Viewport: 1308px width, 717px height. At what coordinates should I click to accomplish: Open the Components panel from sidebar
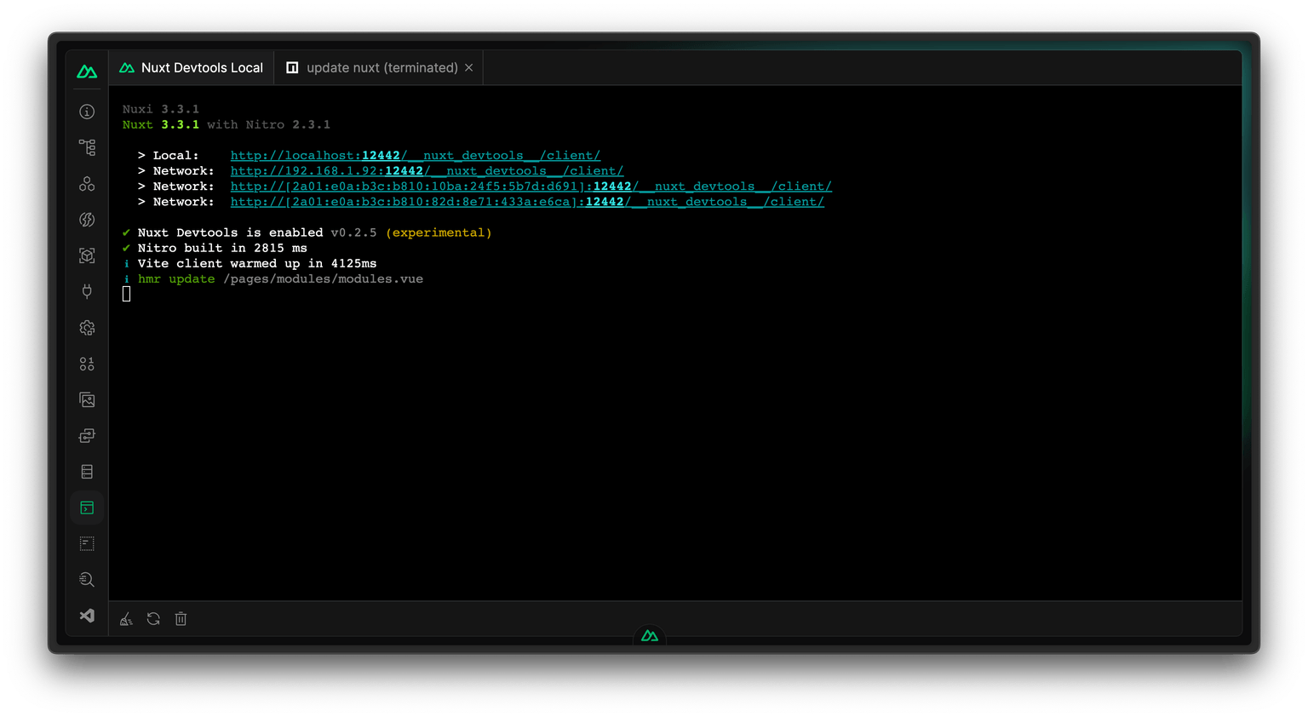pos(86,183)
